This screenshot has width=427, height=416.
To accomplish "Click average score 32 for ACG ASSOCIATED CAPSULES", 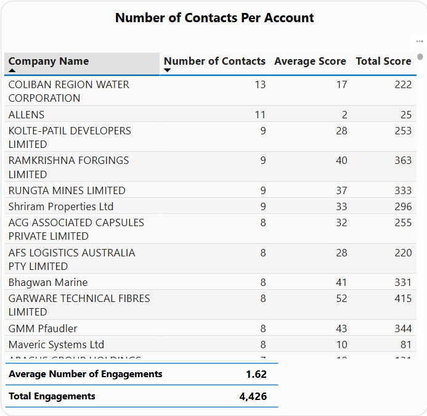I will tap(341, 222).
